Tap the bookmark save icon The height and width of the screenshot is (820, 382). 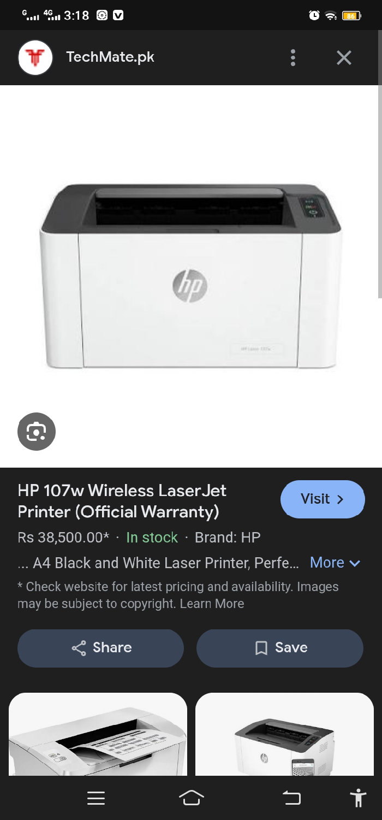261,648
